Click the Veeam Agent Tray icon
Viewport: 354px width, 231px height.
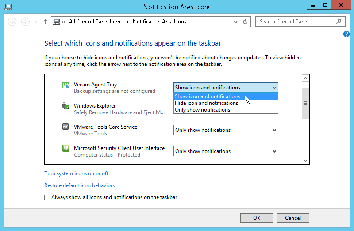(65, 85)
